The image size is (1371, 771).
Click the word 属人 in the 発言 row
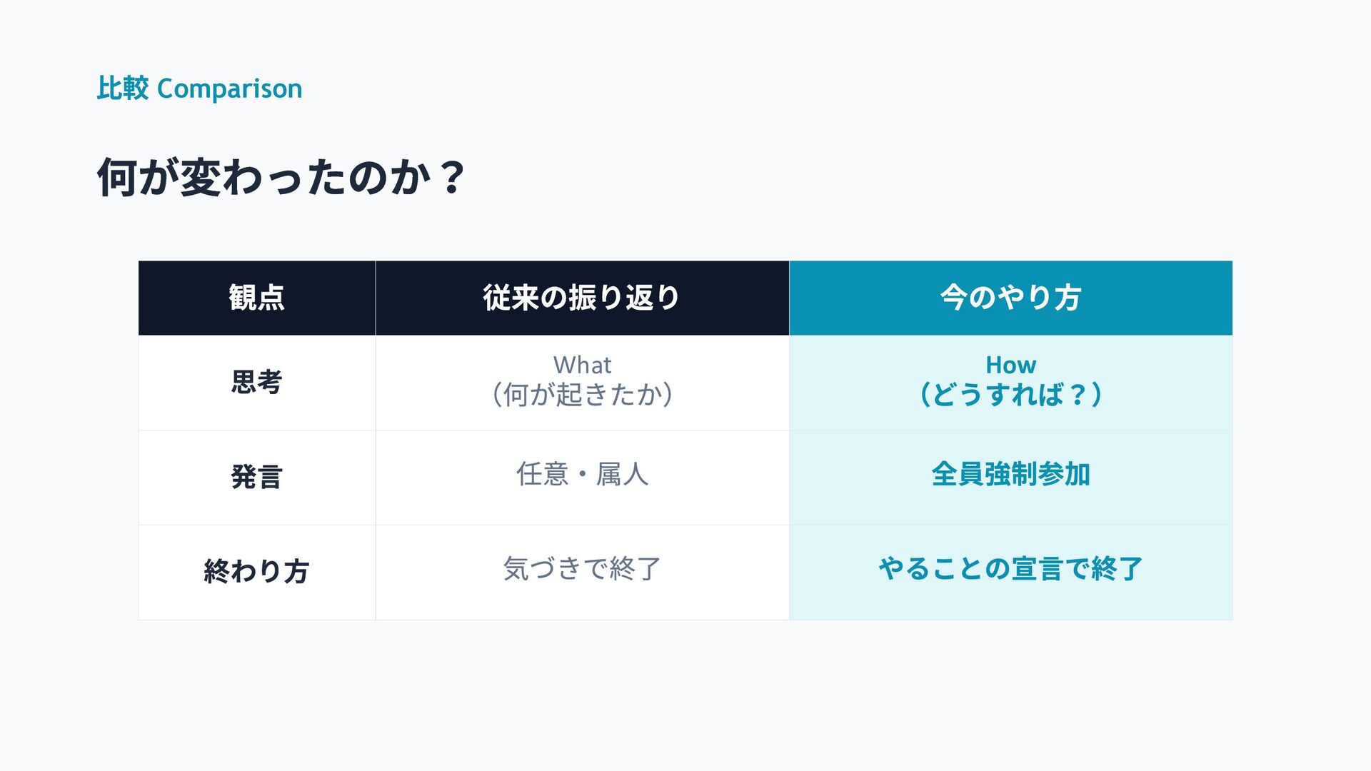pyautogui.click(x=622, y=474)
